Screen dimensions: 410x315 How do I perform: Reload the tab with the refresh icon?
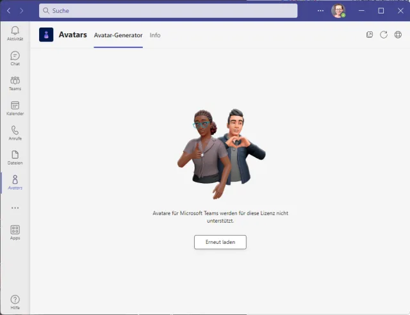384,35
